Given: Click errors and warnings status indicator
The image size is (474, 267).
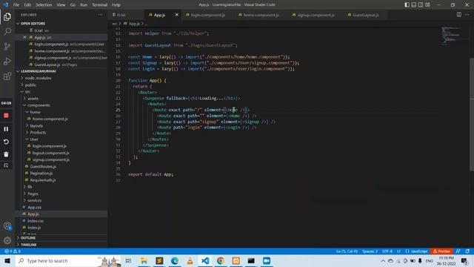Looking at the screenshot, I should click(13, 251).
